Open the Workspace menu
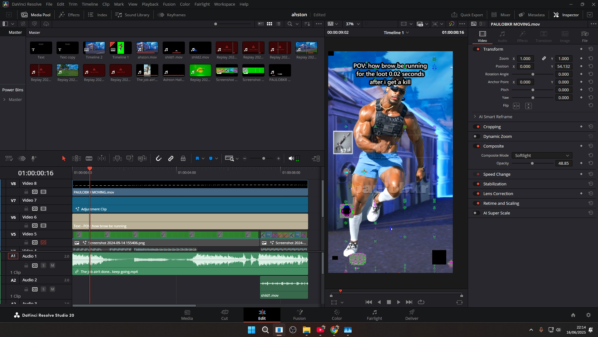Image resolution: width=598 pixels, height=337 pixels. [225, 4]
